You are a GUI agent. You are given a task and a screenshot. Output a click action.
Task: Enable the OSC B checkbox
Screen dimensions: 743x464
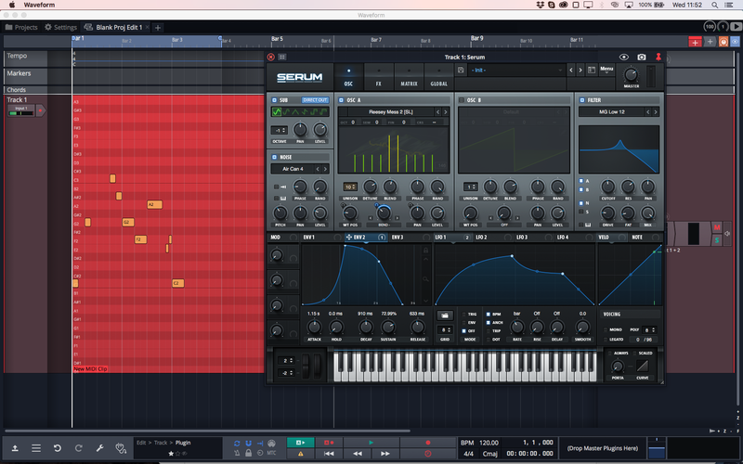[462, 100]
